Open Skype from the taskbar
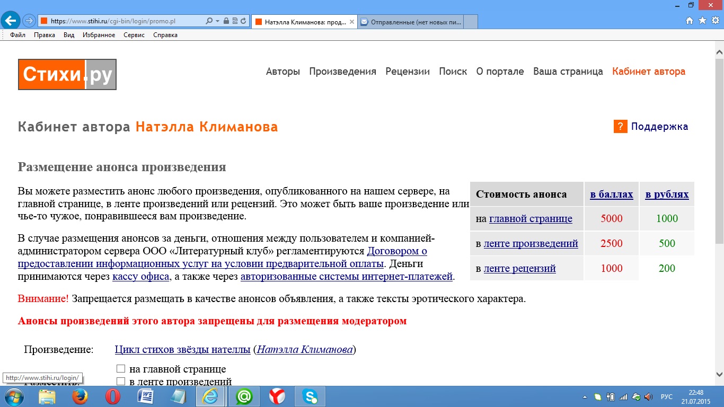 tap(310, 396)
